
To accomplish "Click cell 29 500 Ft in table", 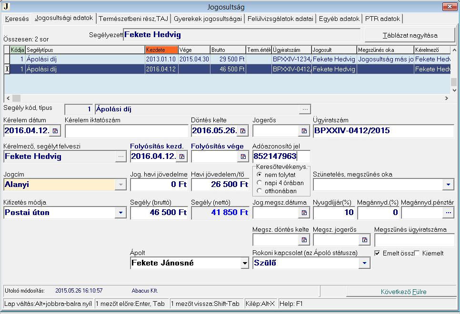I will click(x=228, y=59).
